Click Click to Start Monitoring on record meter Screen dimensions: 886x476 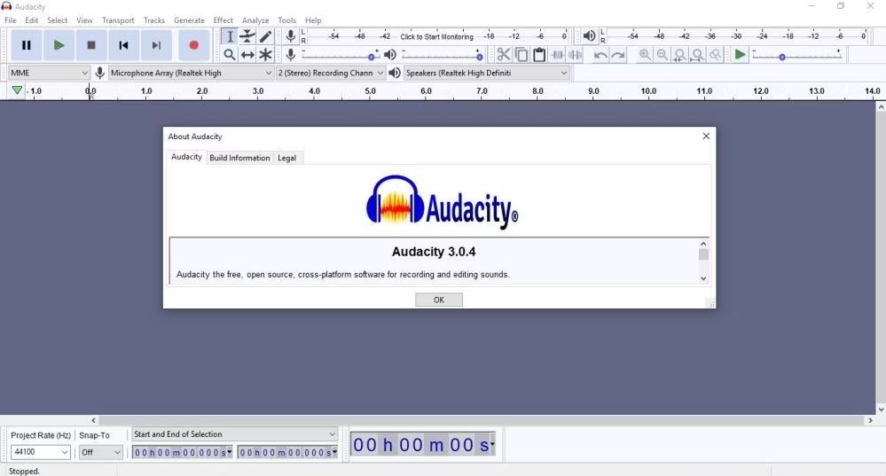(x=436, y=36)
